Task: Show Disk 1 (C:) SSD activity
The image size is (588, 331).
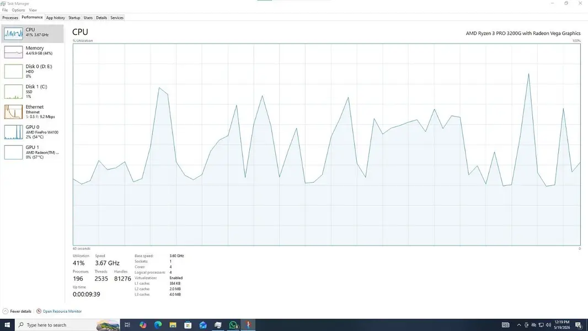Action: (33, 92)
